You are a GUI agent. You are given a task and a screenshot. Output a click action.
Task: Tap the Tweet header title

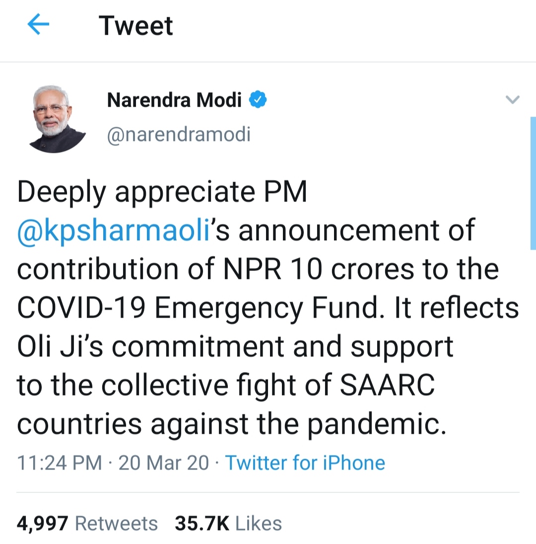(x=135, y=25)
